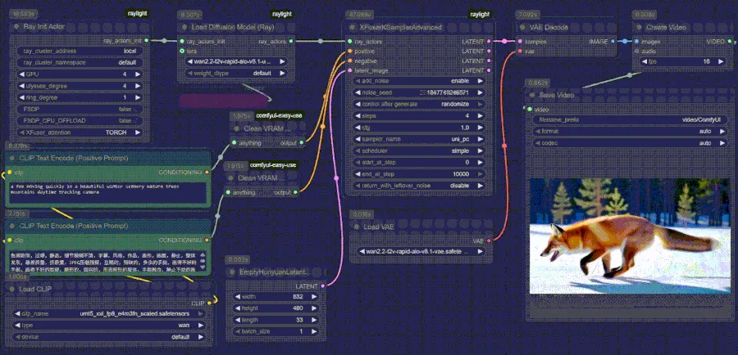This screenshot has height=355, width=738.
Task: Click the XFuserKSamplerAdvanced node collapse dot
Action: pyautogui.click(x=350, y=27)
